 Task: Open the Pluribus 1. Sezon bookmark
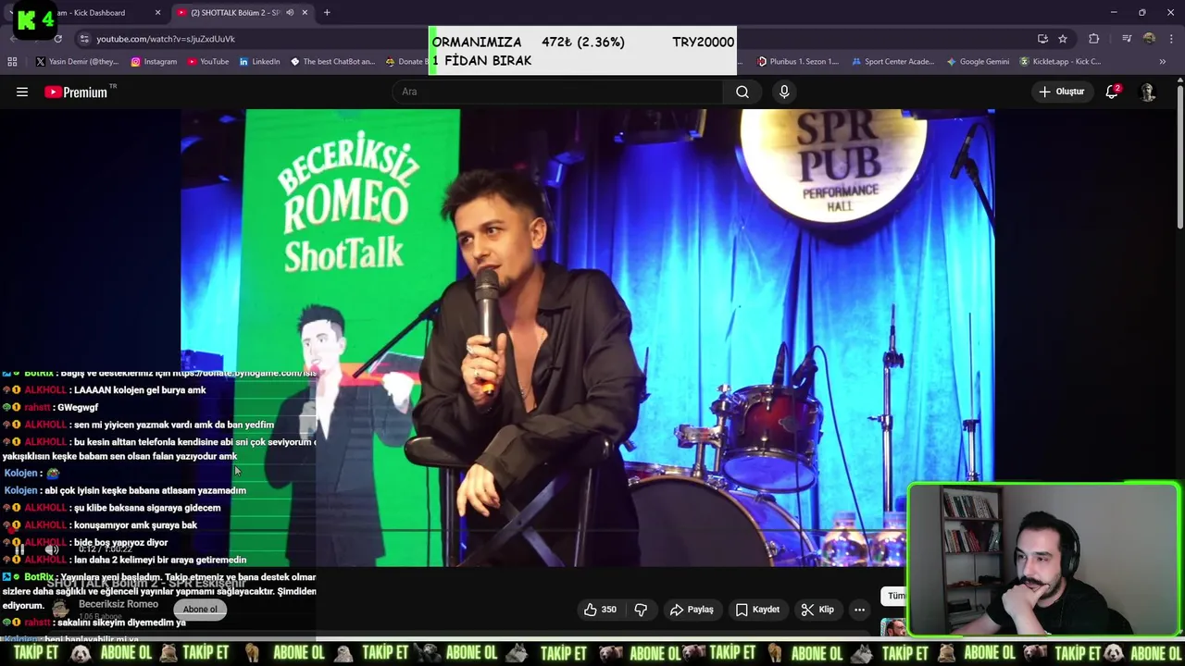798,62
